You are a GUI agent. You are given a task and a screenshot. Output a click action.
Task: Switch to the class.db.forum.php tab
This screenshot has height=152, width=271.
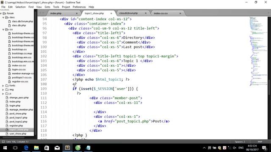(x=128, y=13)
